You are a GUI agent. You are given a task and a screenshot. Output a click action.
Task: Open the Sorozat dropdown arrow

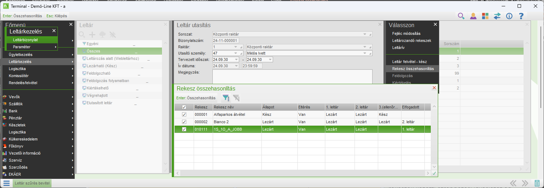pyautogui.click(x=365, y=34)
